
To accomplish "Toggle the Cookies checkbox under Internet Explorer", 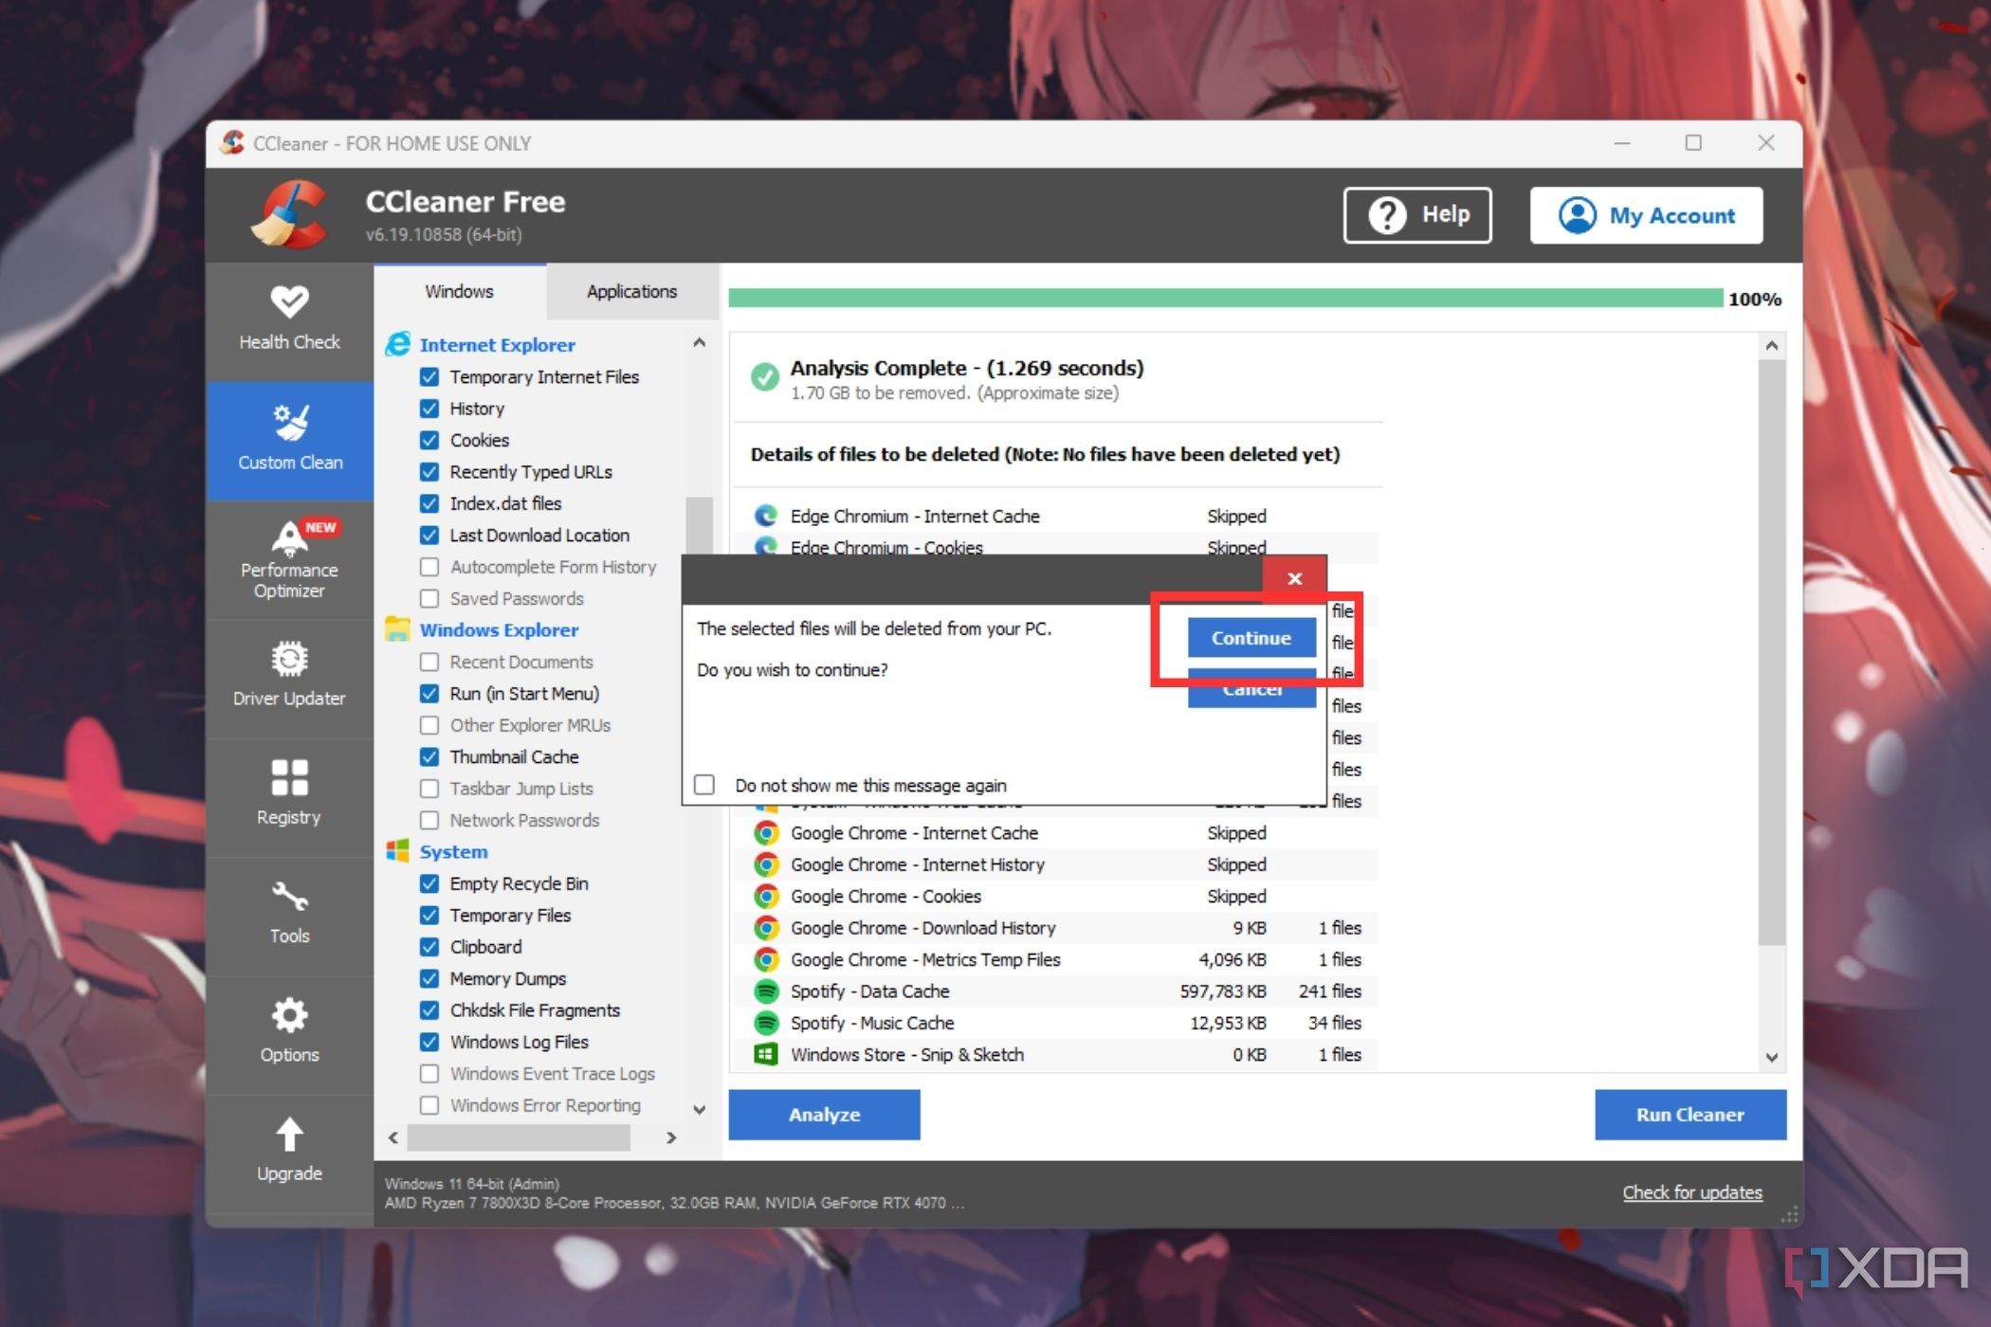I will (x=429, y=440).
